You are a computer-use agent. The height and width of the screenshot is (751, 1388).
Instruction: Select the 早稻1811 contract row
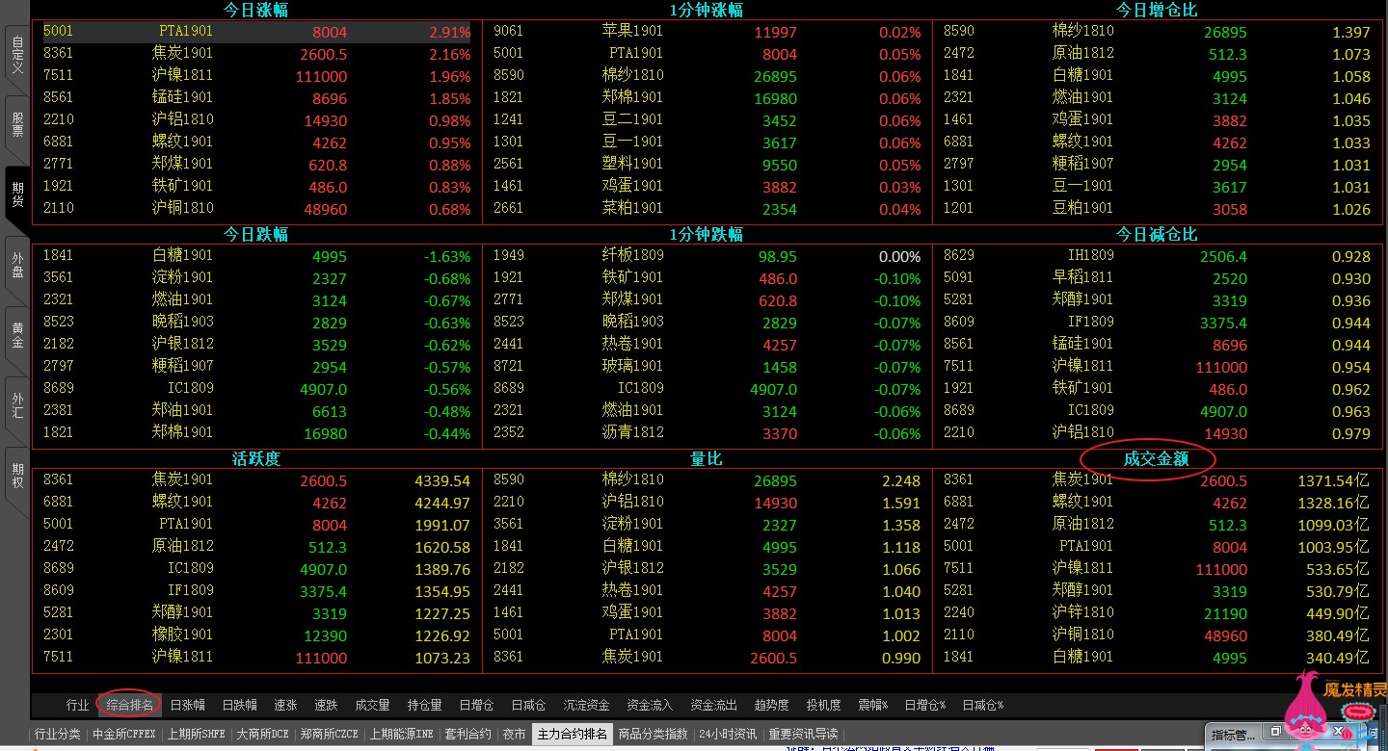pyautogui.click(x=1158, y=278)
